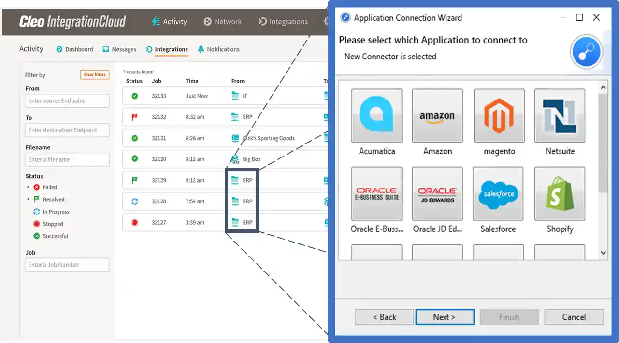Viewport: 619px width, 343px height.
Task: Switch to the Notifications tab
Action: pyautogui.click(x=218, y=49)
